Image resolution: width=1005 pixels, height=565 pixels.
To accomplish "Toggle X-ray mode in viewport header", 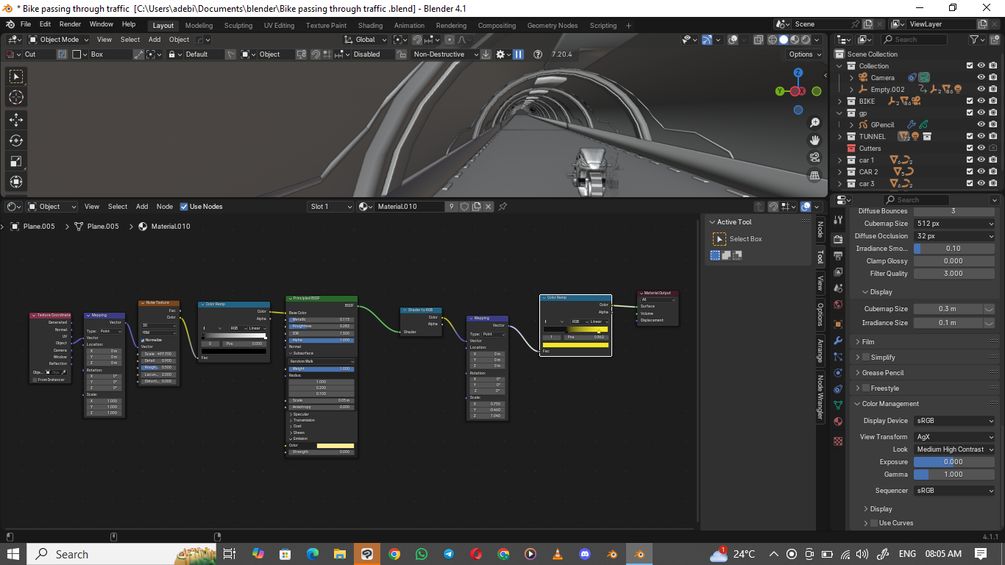I will pos(757,40).
